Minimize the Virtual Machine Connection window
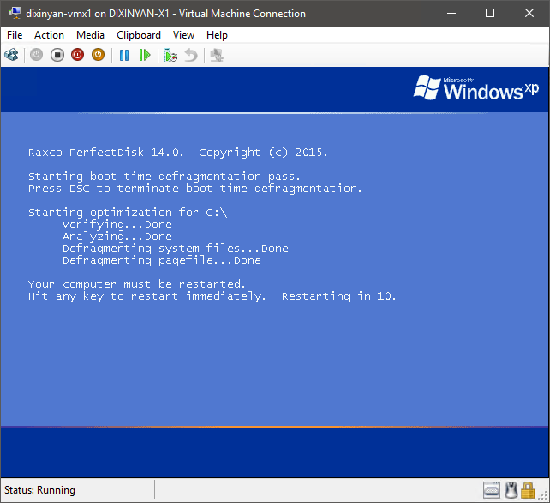Screen dimensions: 550x503 [x=451, y=13]
